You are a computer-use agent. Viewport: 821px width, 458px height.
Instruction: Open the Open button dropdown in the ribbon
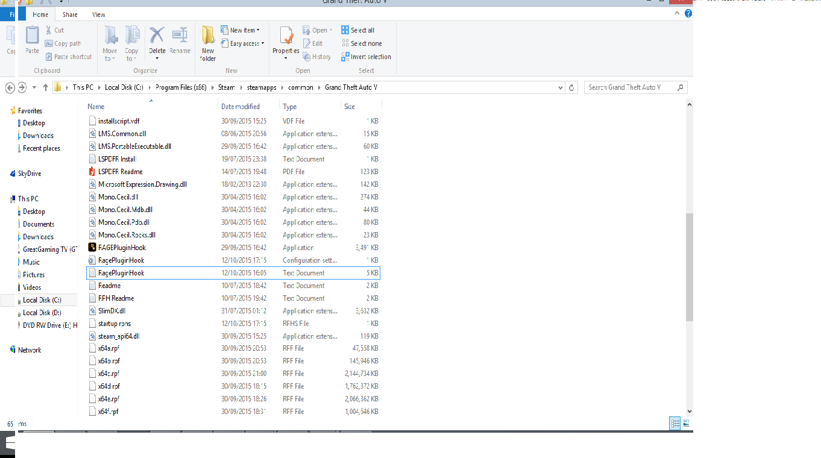pyautogui.click(x=330, y=30)
